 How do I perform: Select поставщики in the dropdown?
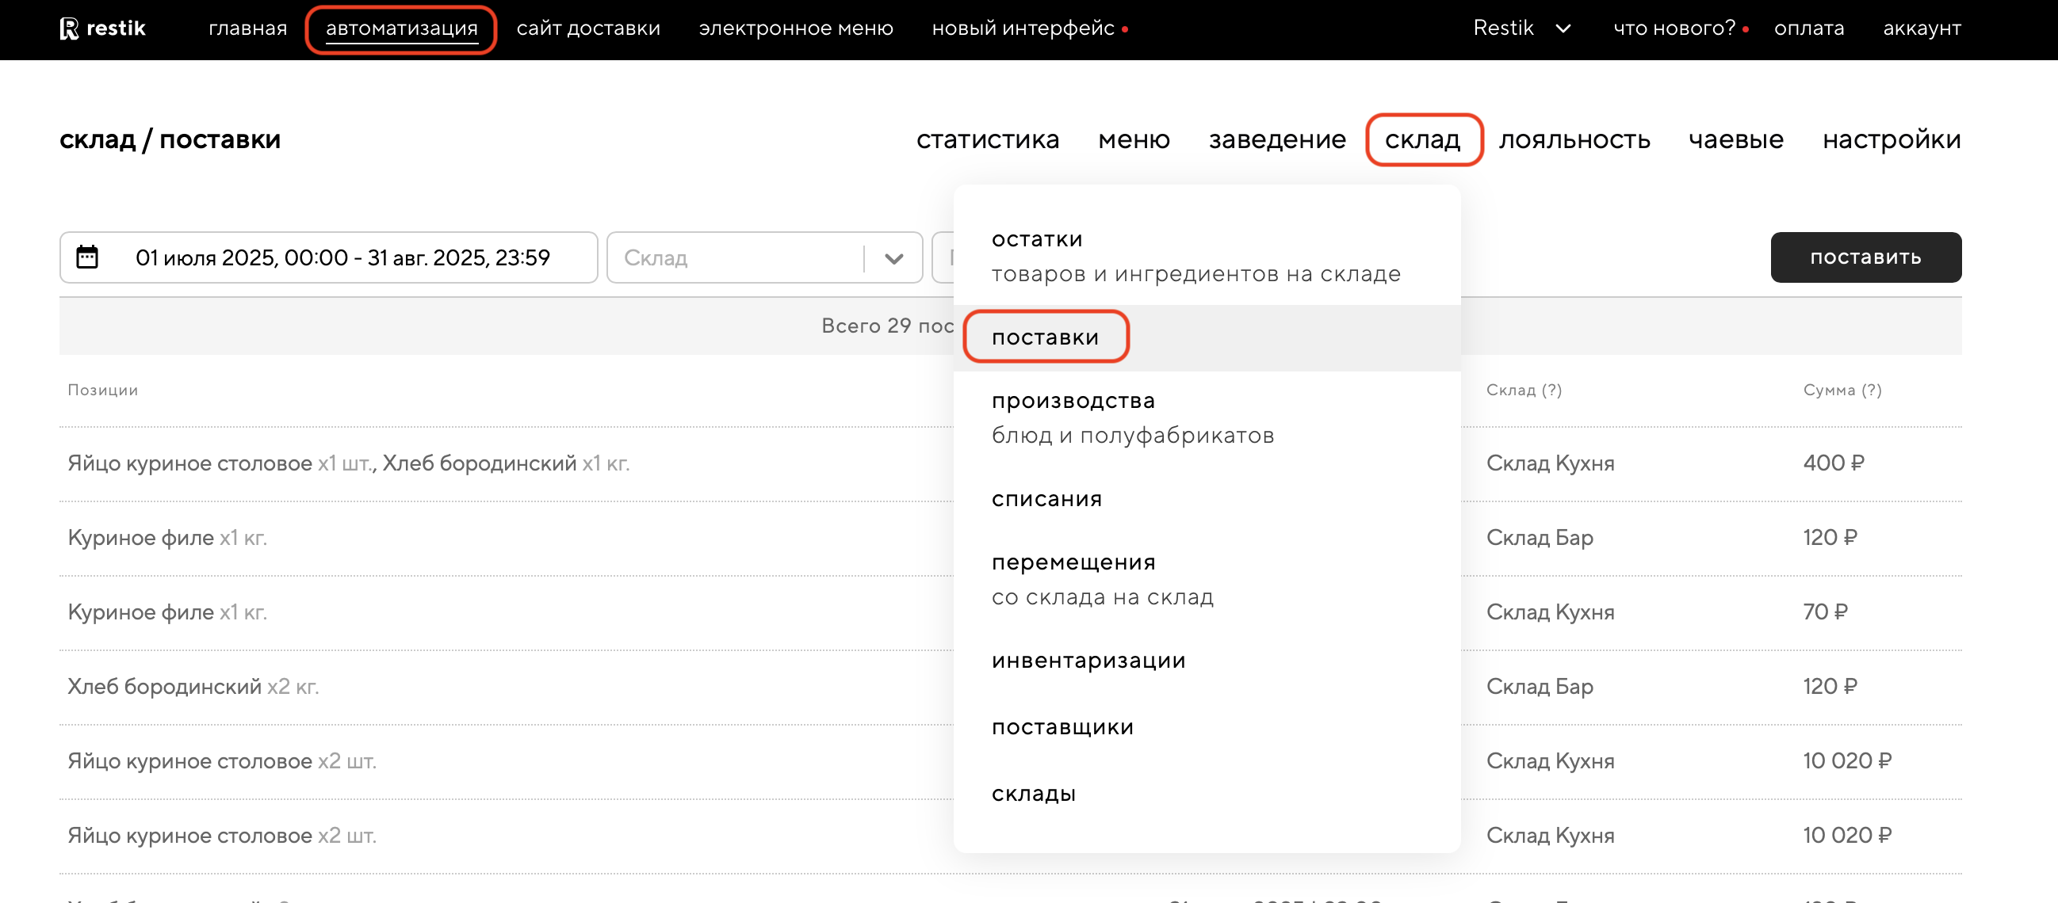(x=1062, y=727)
